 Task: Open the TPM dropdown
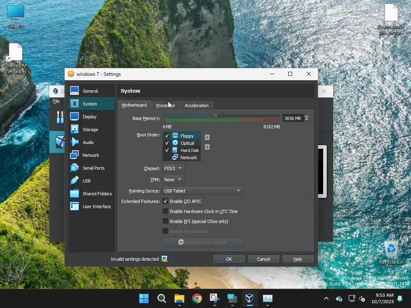[x=173, y=180]
